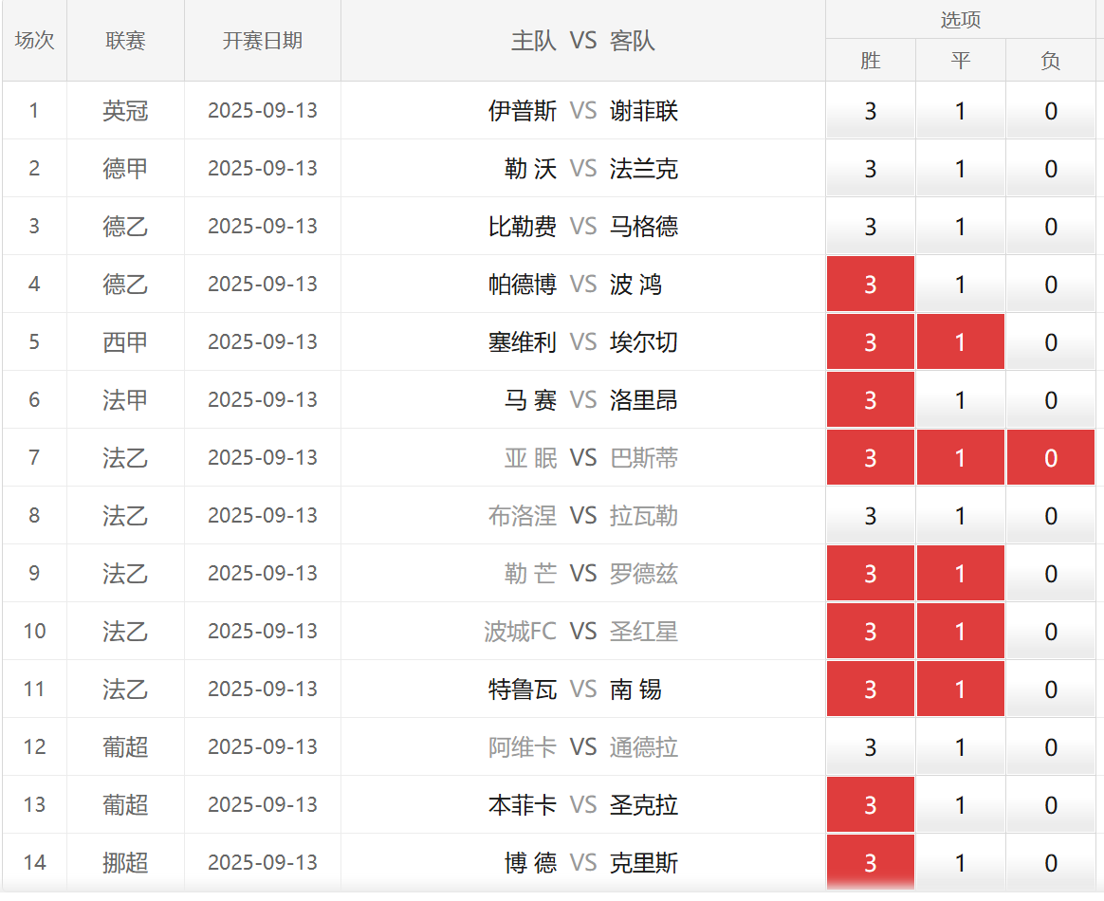1104x901 pixels.
Task: Select win (3) for 勒沃 vs 法兰克
Action: pos(871,168)
